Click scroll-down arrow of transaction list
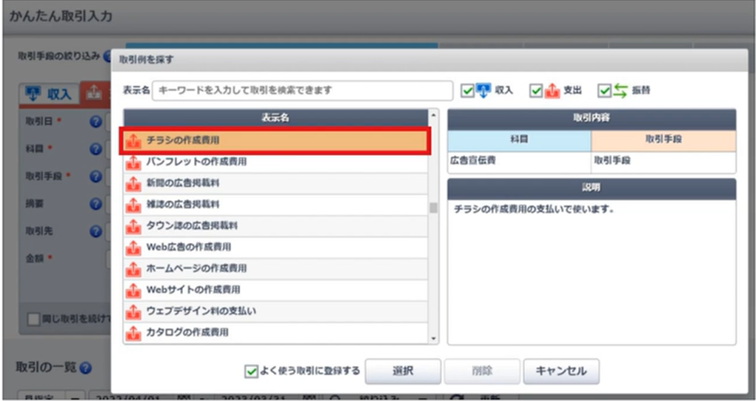The image size is (756, 401). (x=433, y=338)
